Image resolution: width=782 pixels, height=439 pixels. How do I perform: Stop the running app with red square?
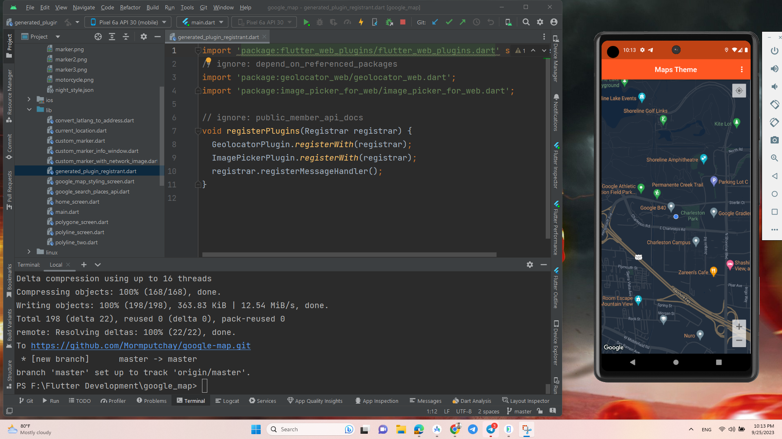tap(403, 22)
